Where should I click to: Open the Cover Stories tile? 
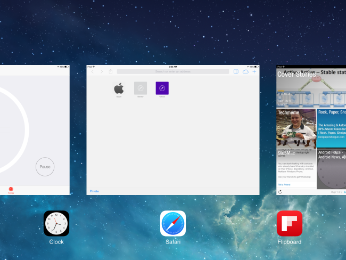(x=311, y=88)
